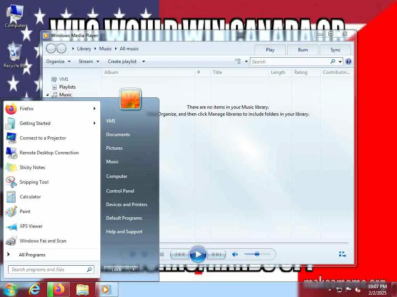The image size is (397, 297).
Task: Click the Play button in Media Player
Action: 198,254
